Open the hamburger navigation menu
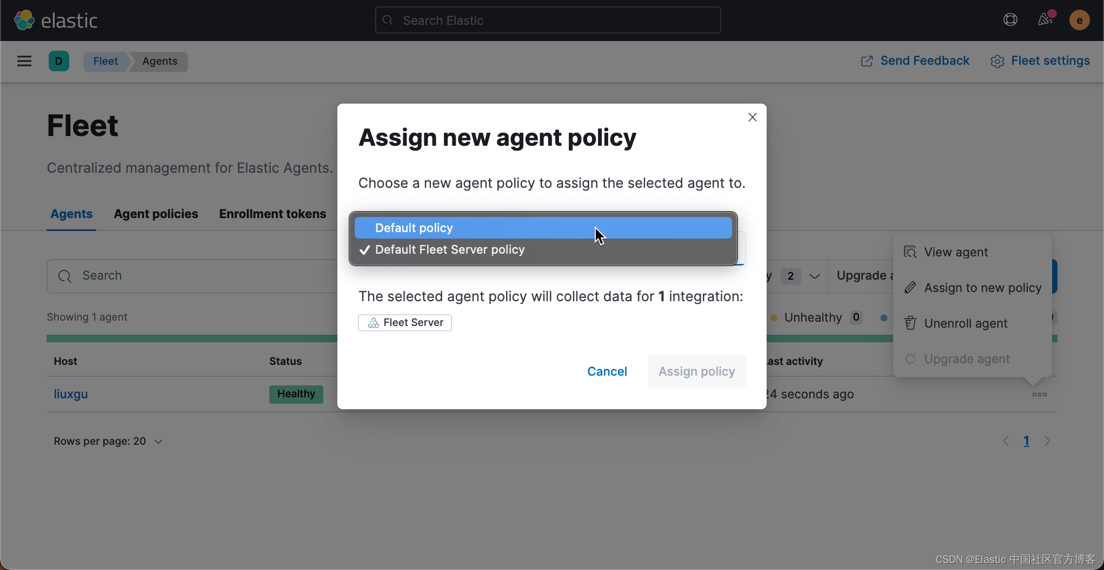This screenshot has height=570, width=1104. [x=24, y=61]
